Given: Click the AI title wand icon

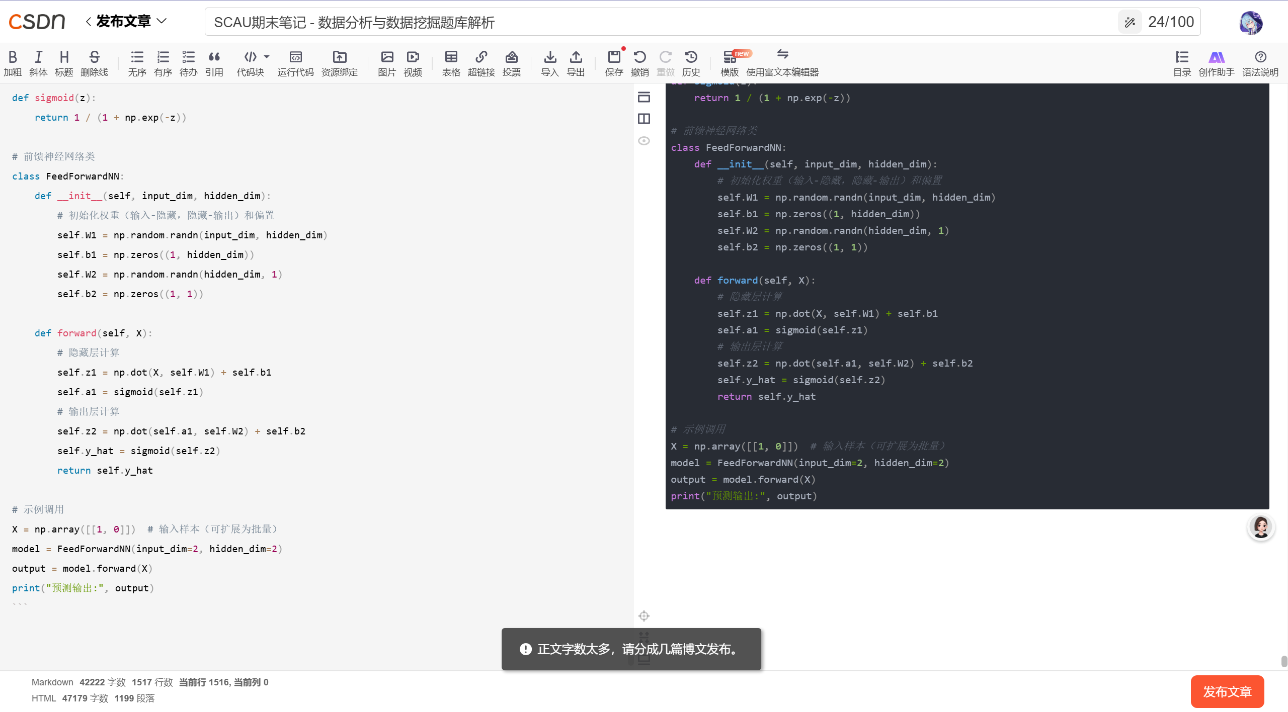Looking at the screenshot, I should point(1130,22).
